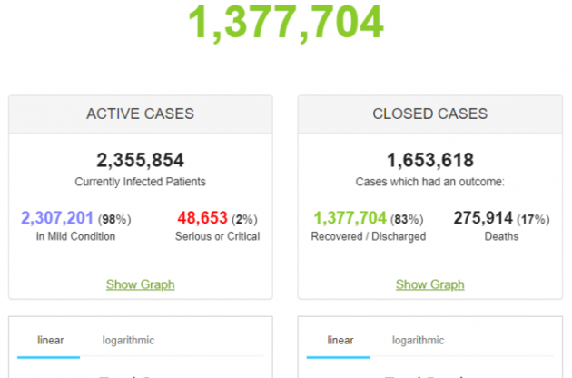Click the 1,653,618 closed cases total
Viewport: 572px width, 378px height.
pos(429,161)
